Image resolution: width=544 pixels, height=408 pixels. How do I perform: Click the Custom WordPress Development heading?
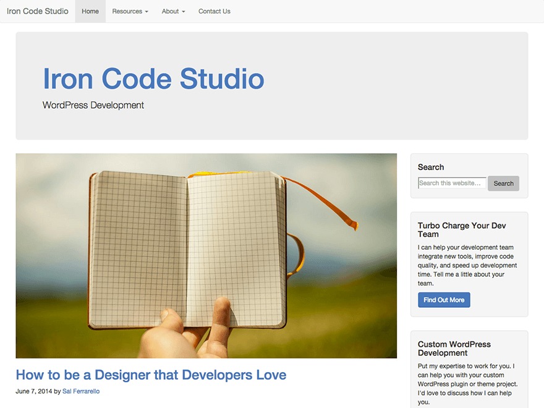pos(454,348)
